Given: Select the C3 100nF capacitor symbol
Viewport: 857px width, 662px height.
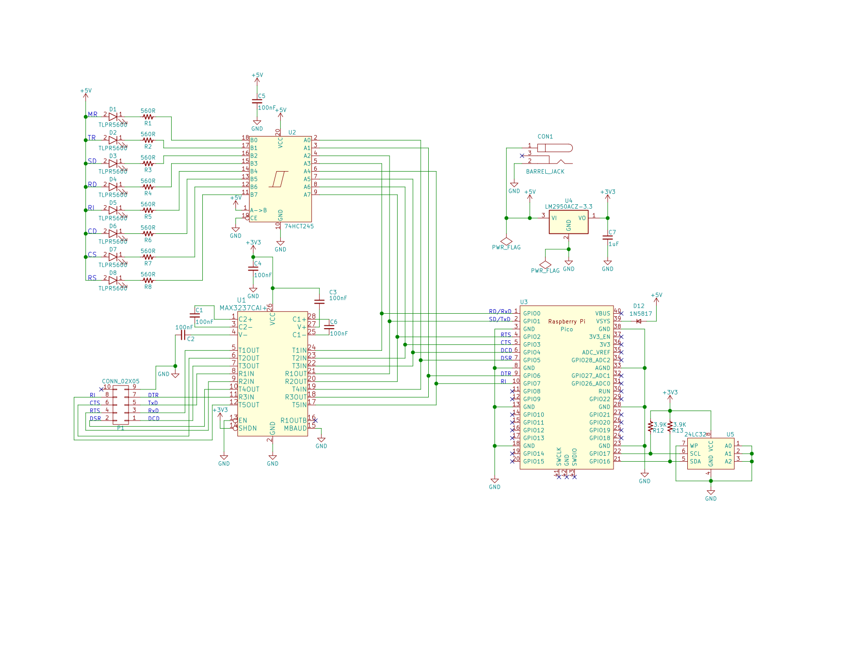Looking at the screenshot, I should pos(319,302).
